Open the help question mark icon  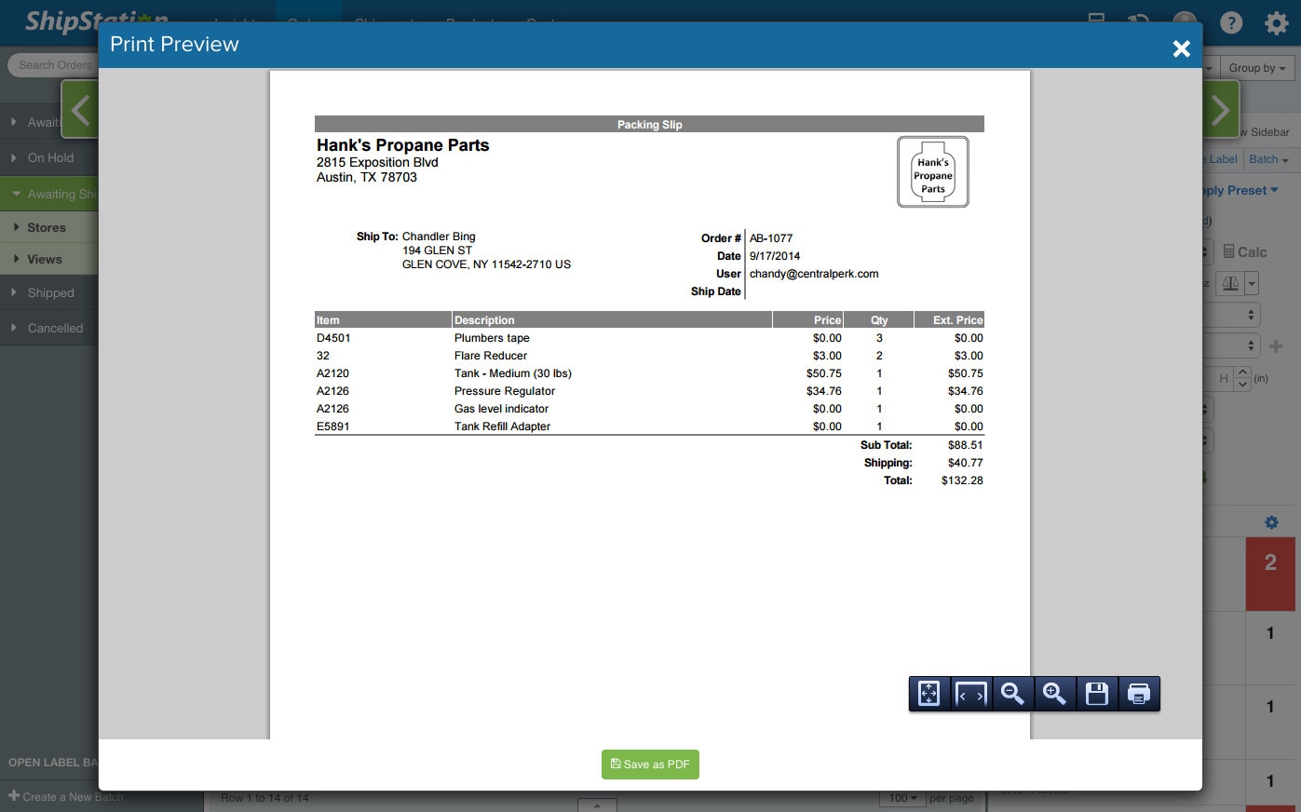1231,22
